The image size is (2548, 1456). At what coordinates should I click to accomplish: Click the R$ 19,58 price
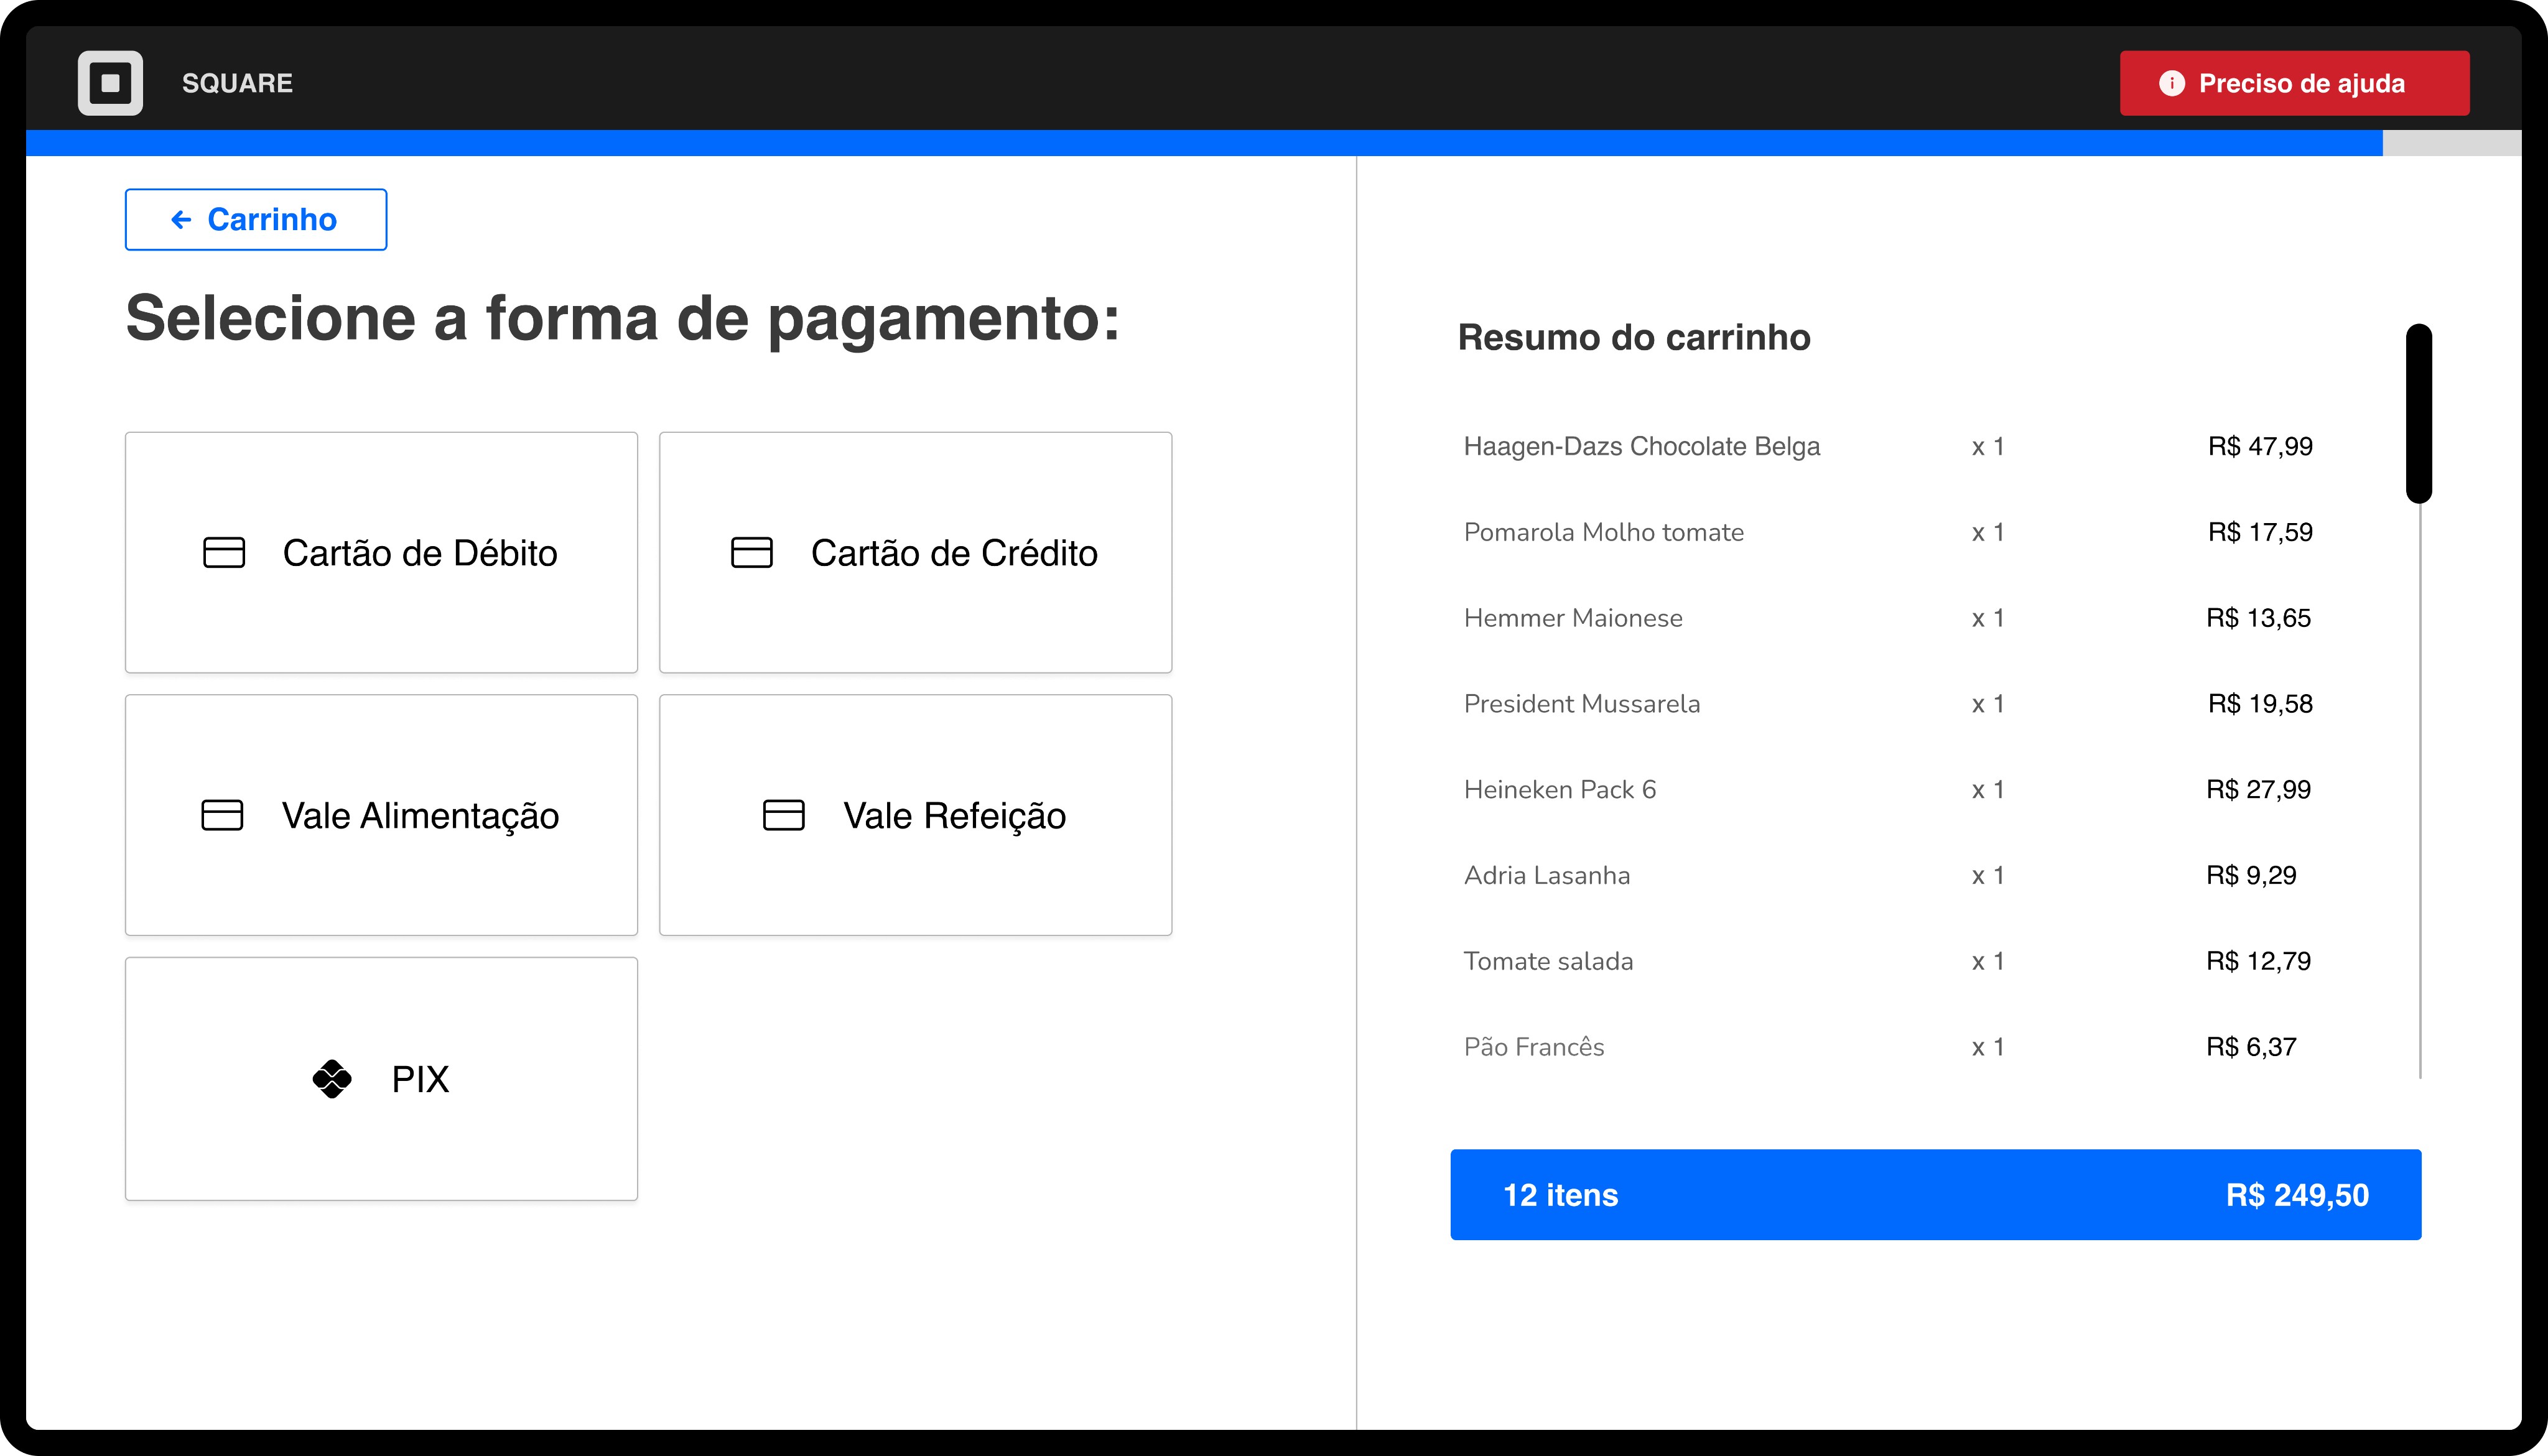[x=2260, y=704]
